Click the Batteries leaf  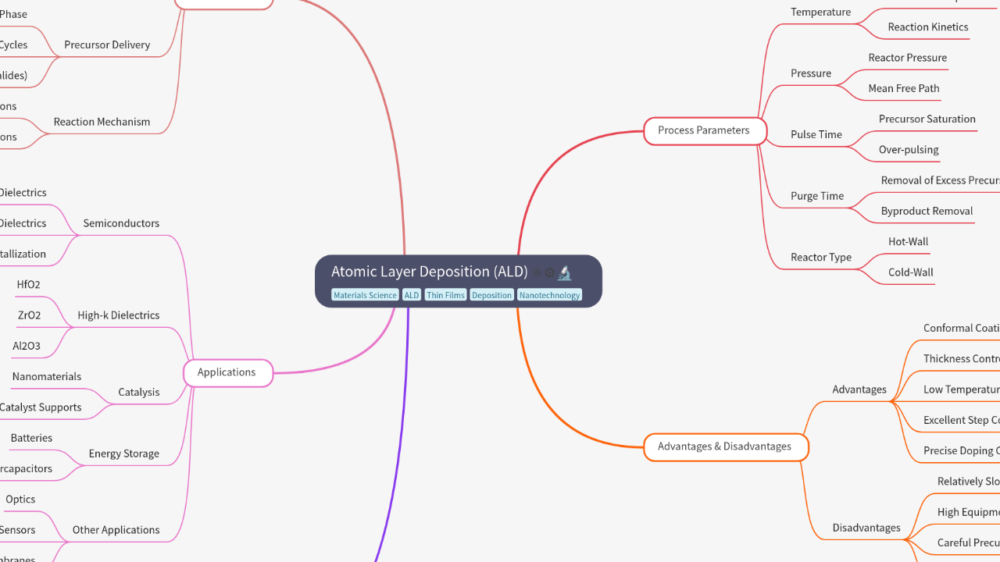tap(32, 438)
